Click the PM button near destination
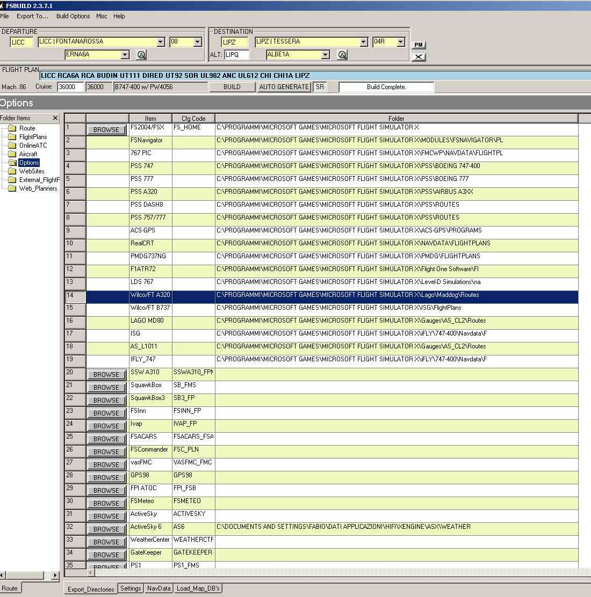The height and width of the screenshot is (597, 591). point(419,45)
